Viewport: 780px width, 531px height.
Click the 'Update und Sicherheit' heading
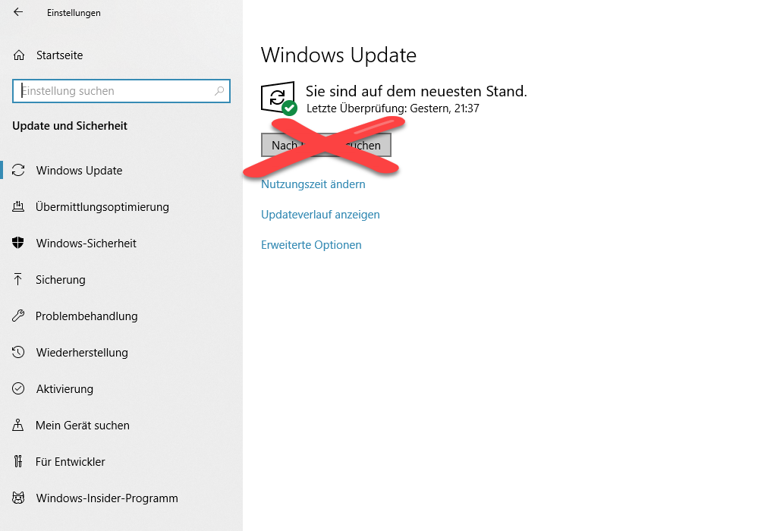coord(70,126)
